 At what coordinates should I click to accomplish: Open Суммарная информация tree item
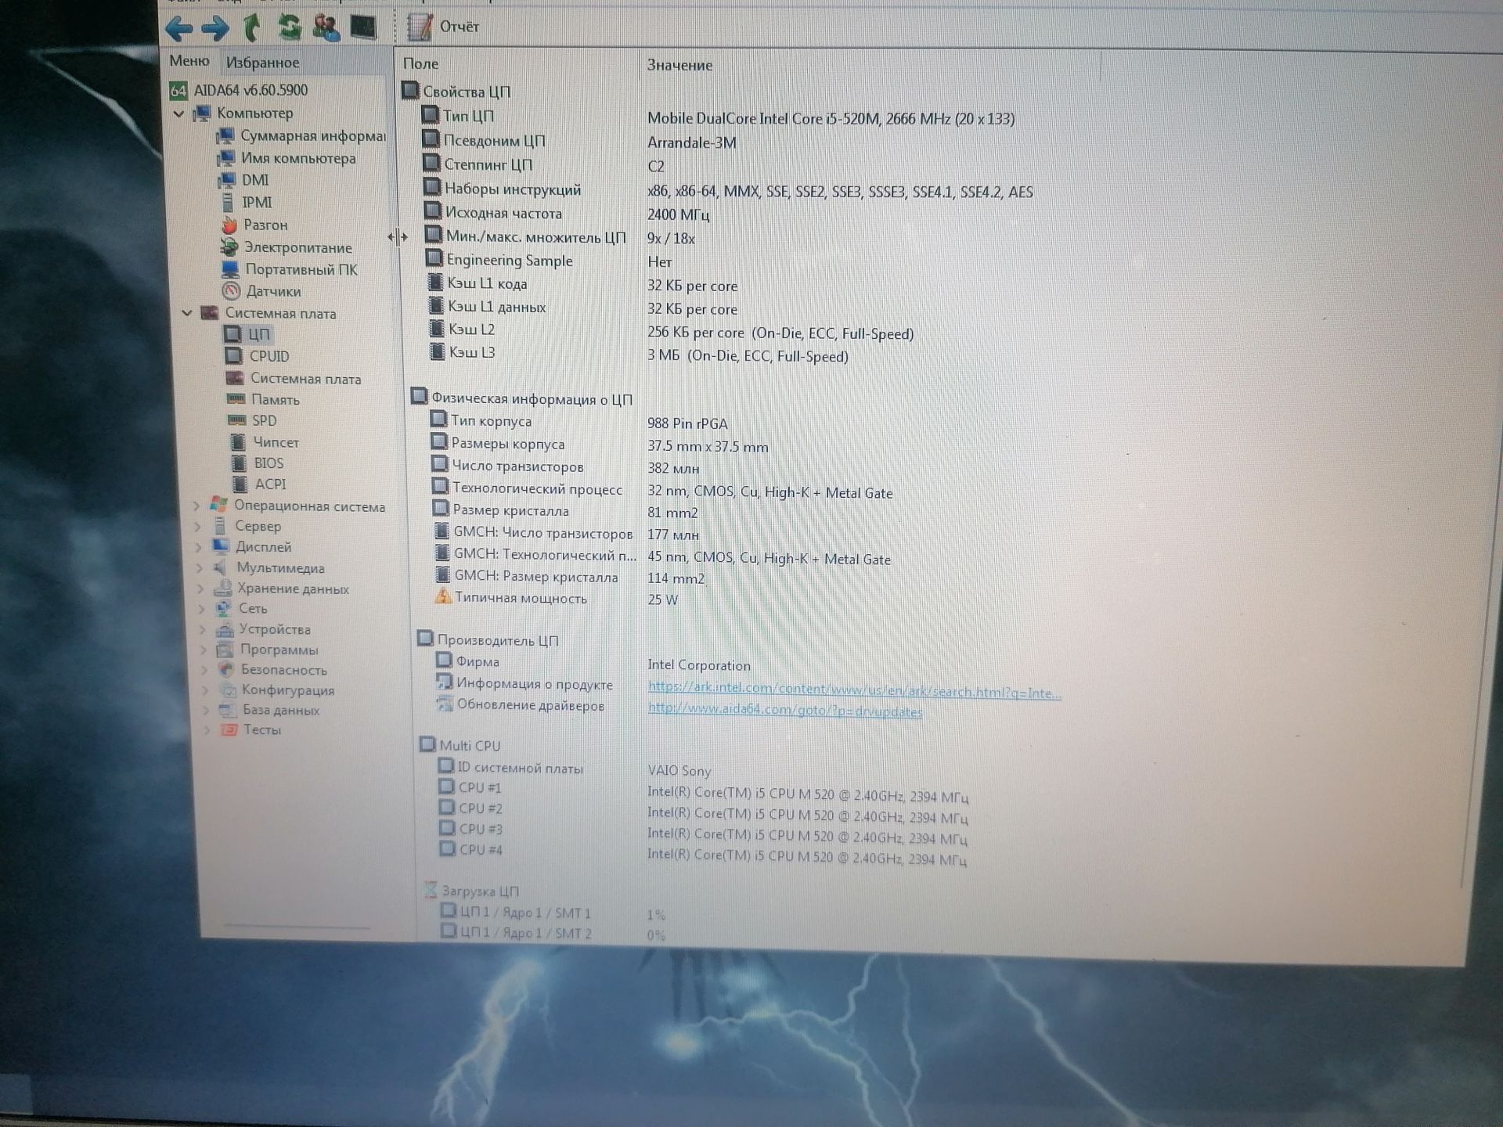tap(301, 136)
